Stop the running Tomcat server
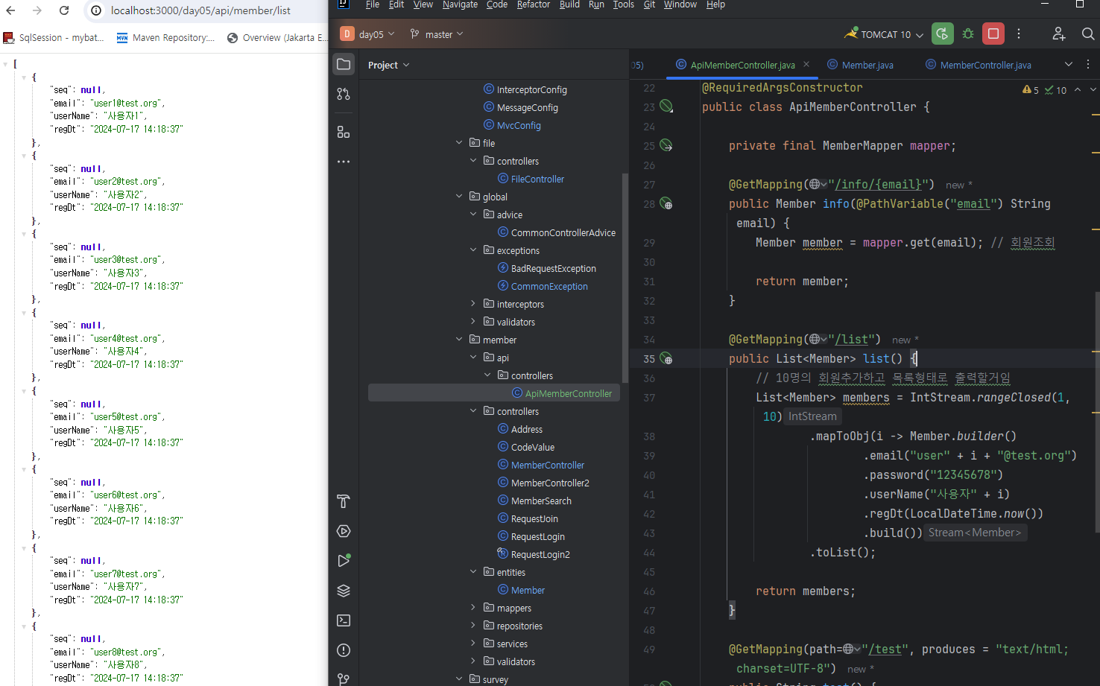This screenshot has height=686, width=1100. click(x=993, y=34)
